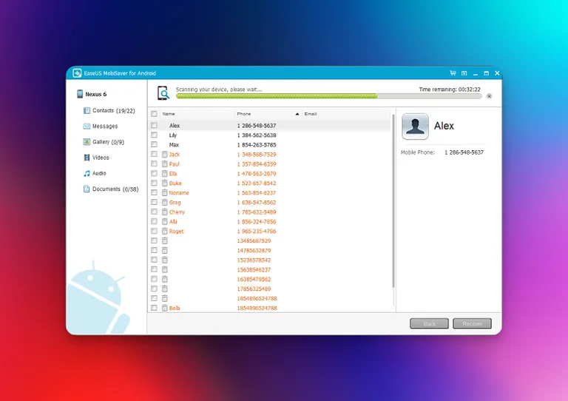Click the trash icon next to Paul
The width and height of the screenshot is (568, 401).
coord(164,164)
